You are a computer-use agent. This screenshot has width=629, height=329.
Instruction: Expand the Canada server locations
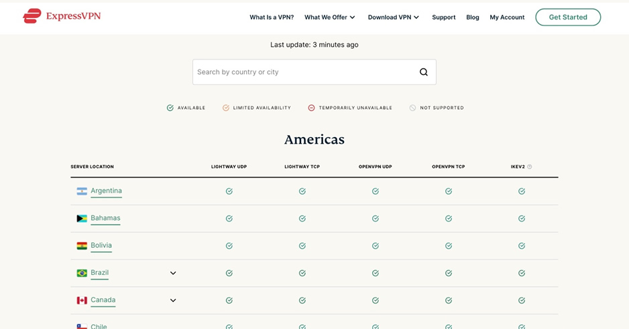tap(173, 300)
